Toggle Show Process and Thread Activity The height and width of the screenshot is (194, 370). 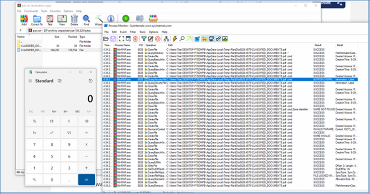point(218,39)
